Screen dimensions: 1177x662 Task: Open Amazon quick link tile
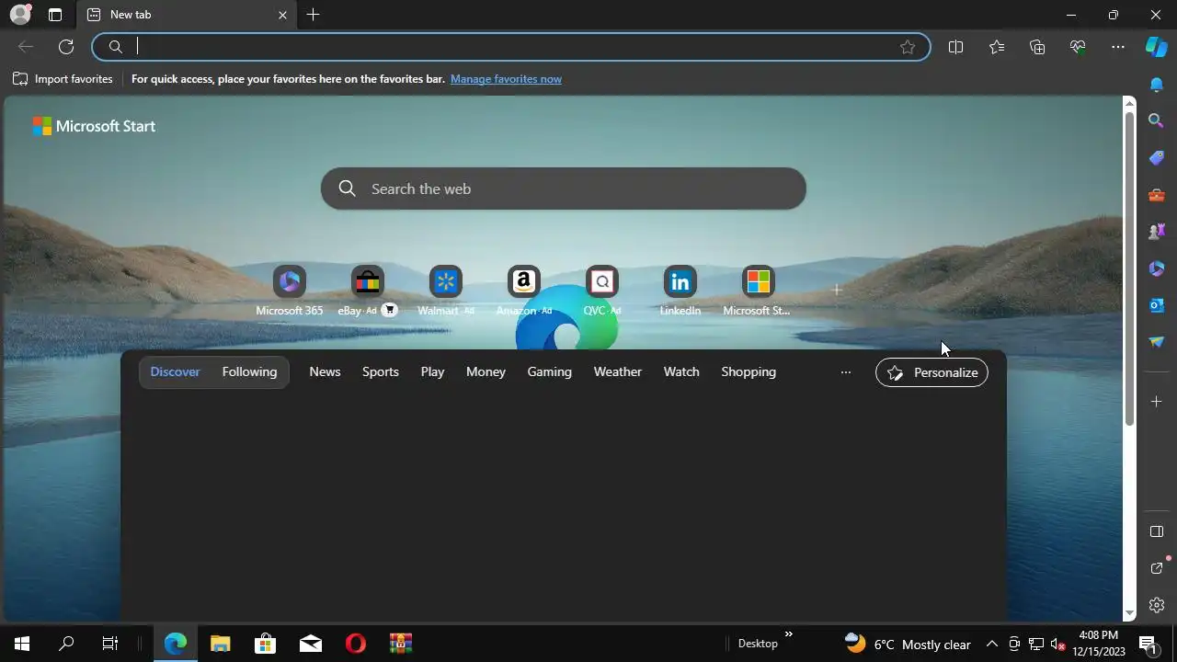[523, 291]
